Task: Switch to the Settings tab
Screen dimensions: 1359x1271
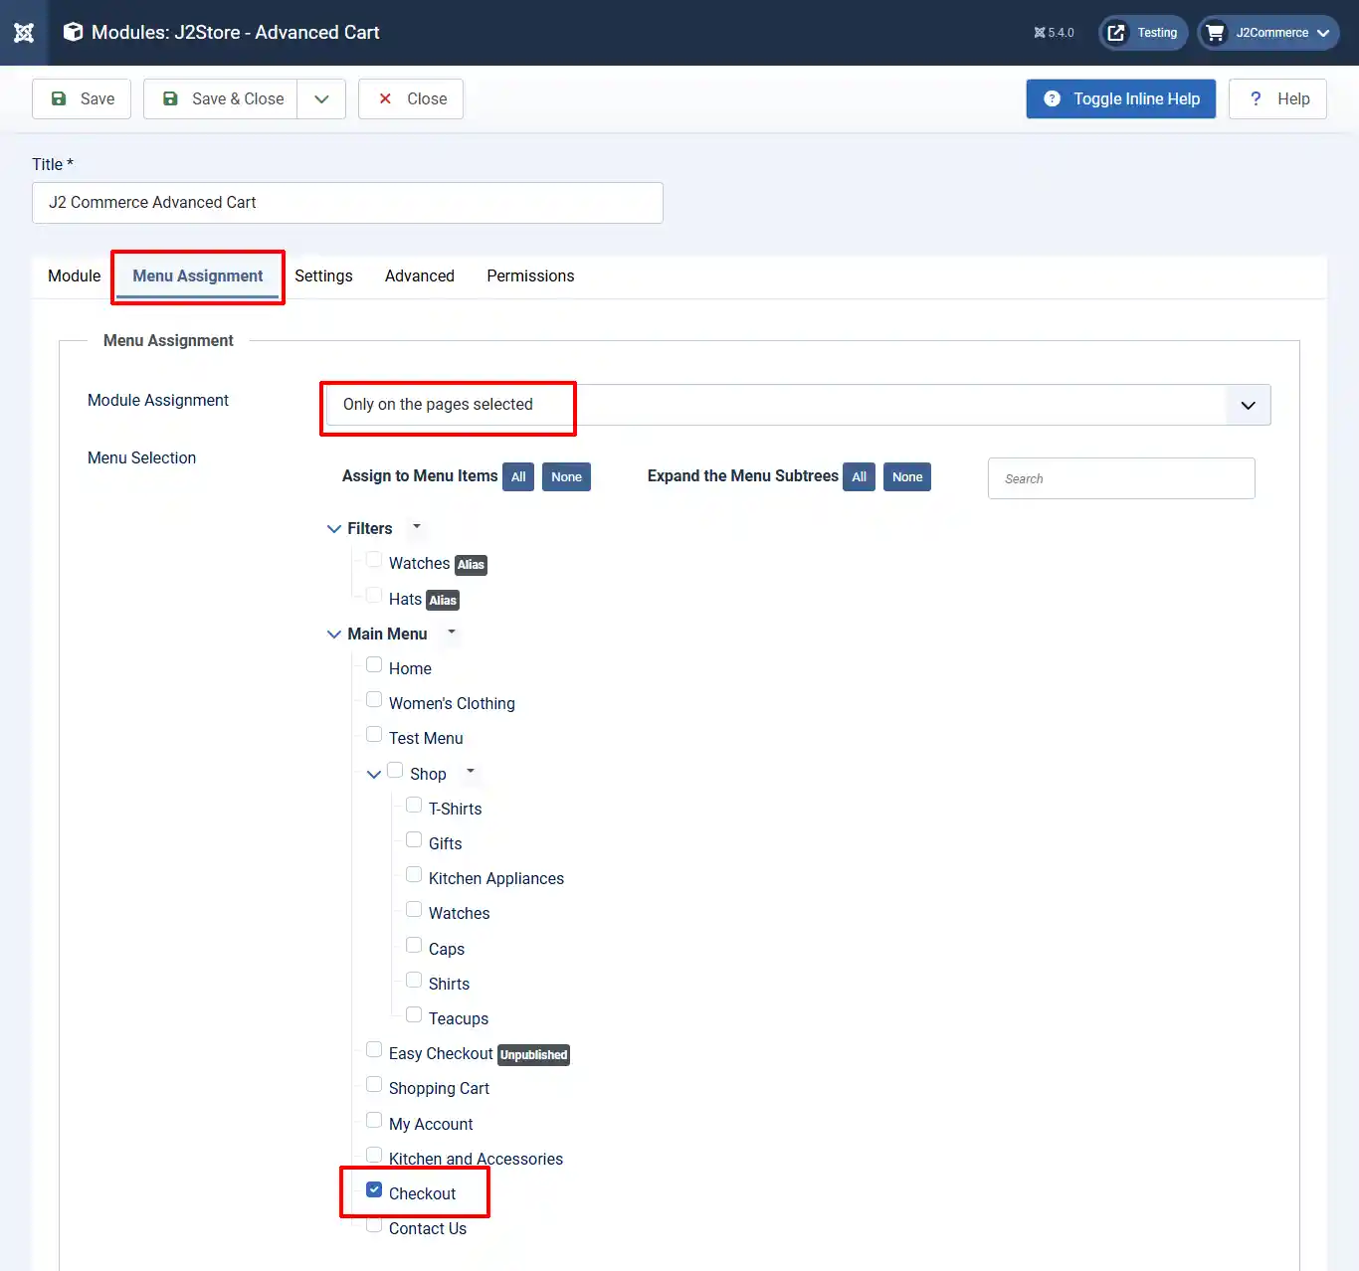Action: click(x=323, y=276)
